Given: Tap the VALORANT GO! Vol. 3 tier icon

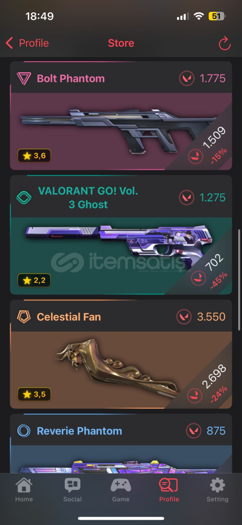Looking at the screenshot, I should click(24, 197).
